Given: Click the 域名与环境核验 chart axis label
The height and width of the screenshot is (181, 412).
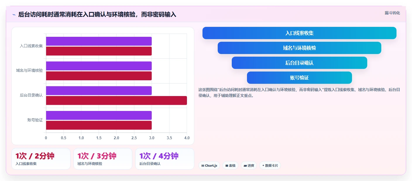Looking at the screenshot, I should (29, 71).
